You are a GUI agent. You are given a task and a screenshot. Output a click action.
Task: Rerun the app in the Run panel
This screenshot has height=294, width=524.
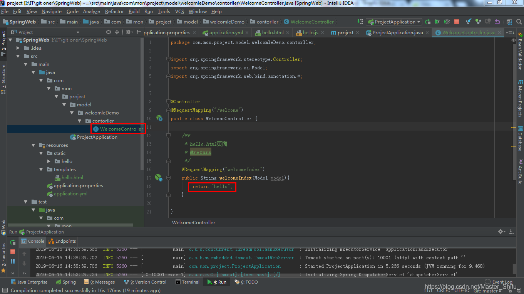click(x=13, y=242)
